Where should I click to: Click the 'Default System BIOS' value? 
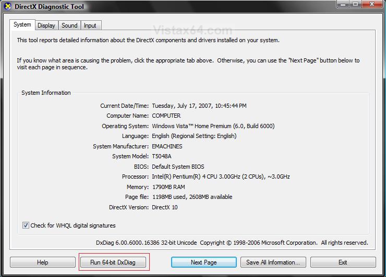pos(178,167)
